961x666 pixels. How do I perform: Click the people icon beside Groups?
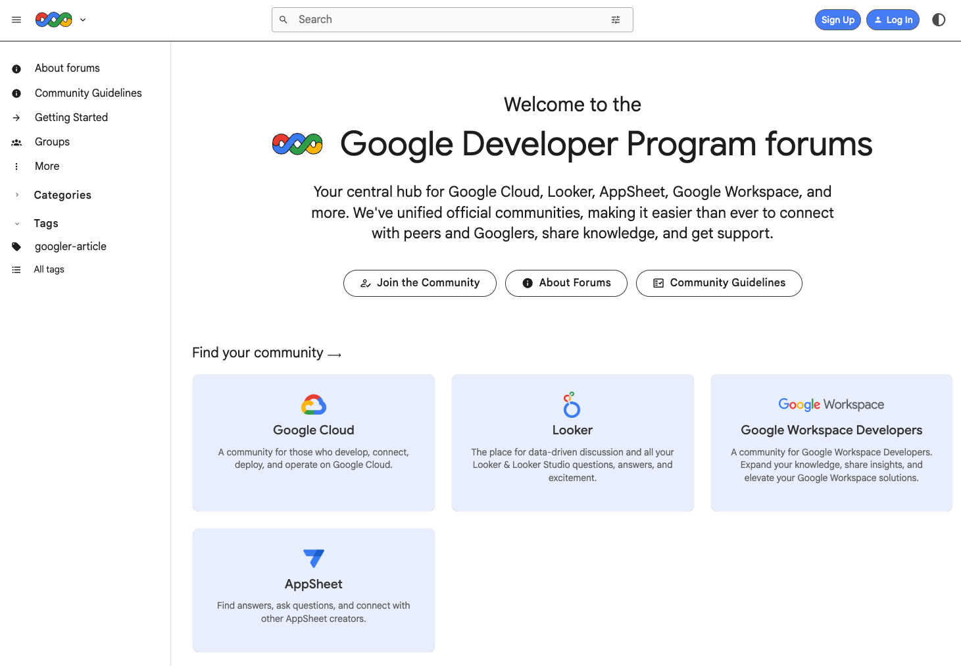coord(16,142)
